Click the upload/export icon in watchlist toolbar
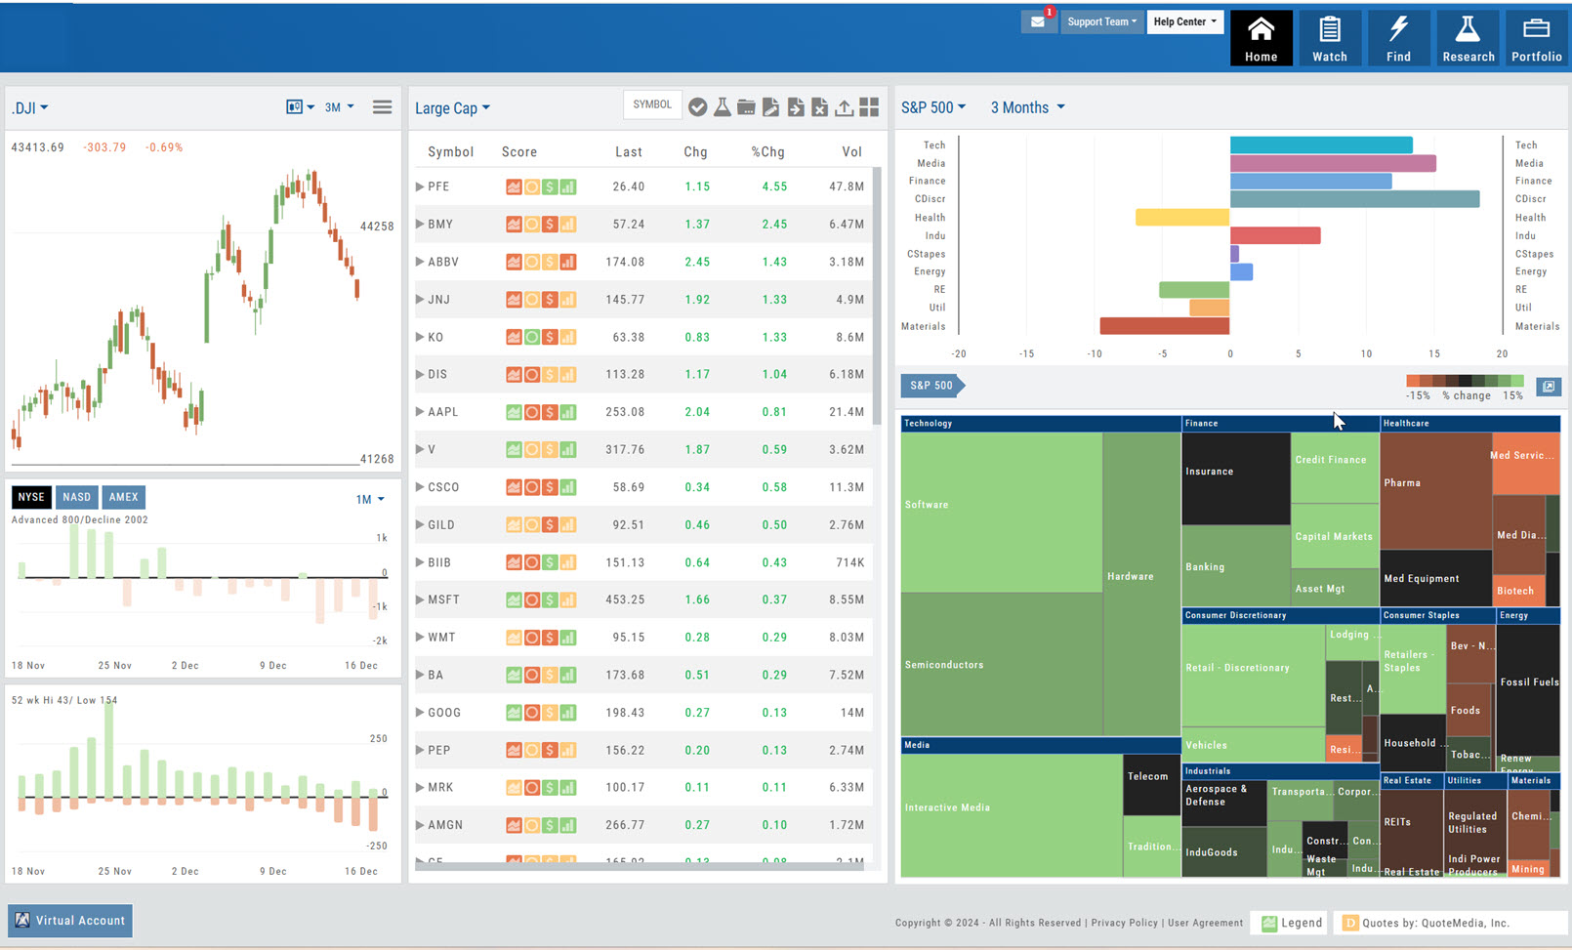 click(x=844, y=107)
